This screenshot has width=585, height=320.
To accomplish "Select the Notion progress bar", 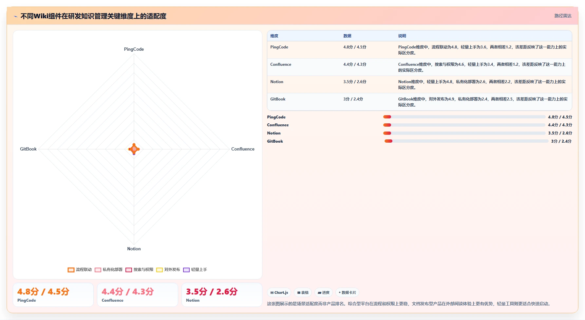I will [464, 133].
